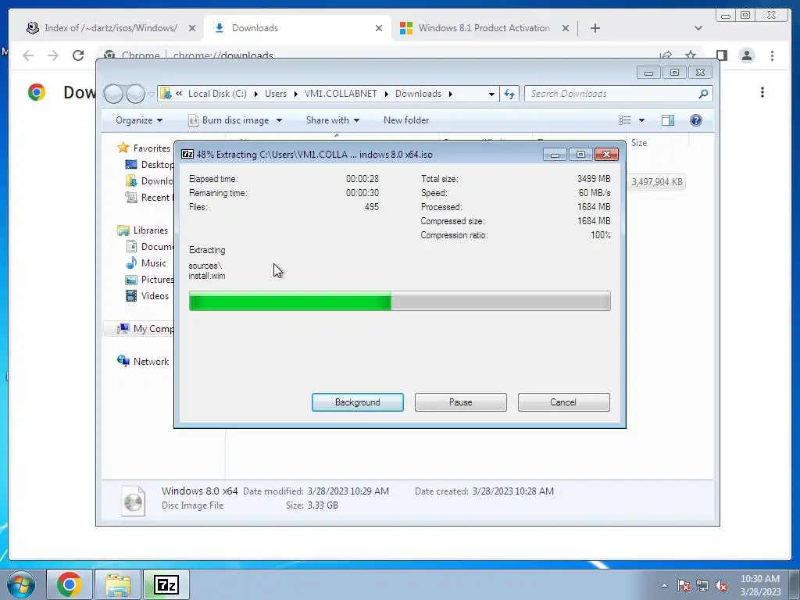
Task: Expand the view options dropdown arrow
Action: click(x=642, y=120)
